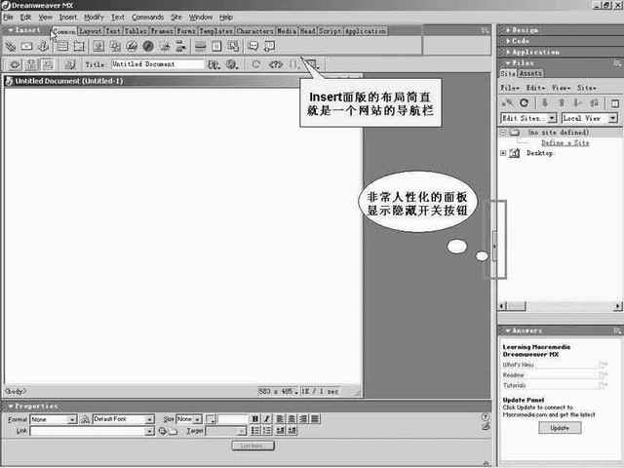Insert a Horizontal Rule
This screenshot has height=468, width=624.
[200, 47]
